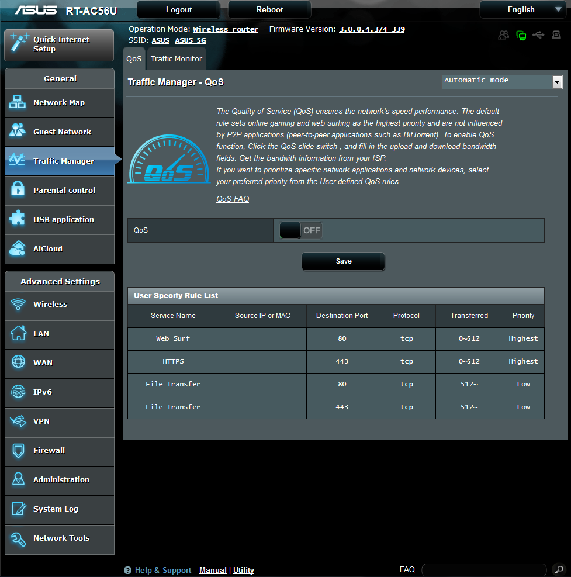Click the Wireless signal icon
Viewport: 571px width, 577px height.
tap(18, 304)
